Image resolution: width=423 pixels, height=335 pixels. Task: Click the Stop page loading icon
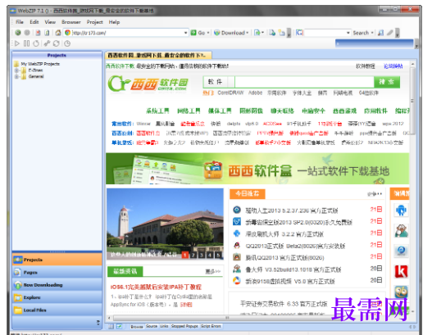pyautogui.click(x=38, y=33)
